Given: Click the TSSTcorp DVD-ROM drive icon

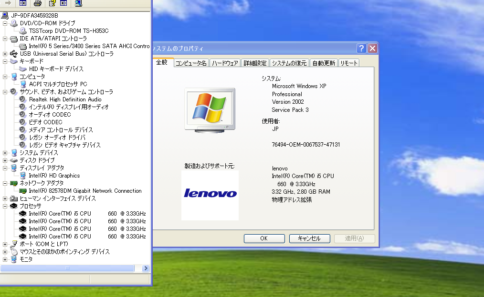Looking at the screenshot, I should pyautogui.click(x=23, y=31).
